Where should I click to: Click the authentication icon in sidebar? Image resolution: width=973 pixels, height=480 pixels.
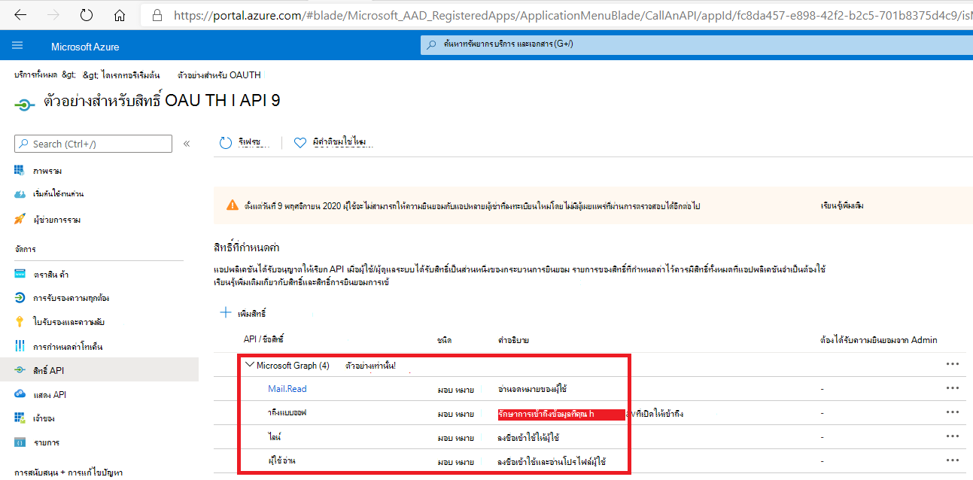coord(20,298)
